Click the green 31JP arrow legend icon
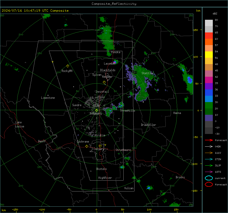Image resolution: width=228 pixels, height=213 pixels. tap(209, 165)
